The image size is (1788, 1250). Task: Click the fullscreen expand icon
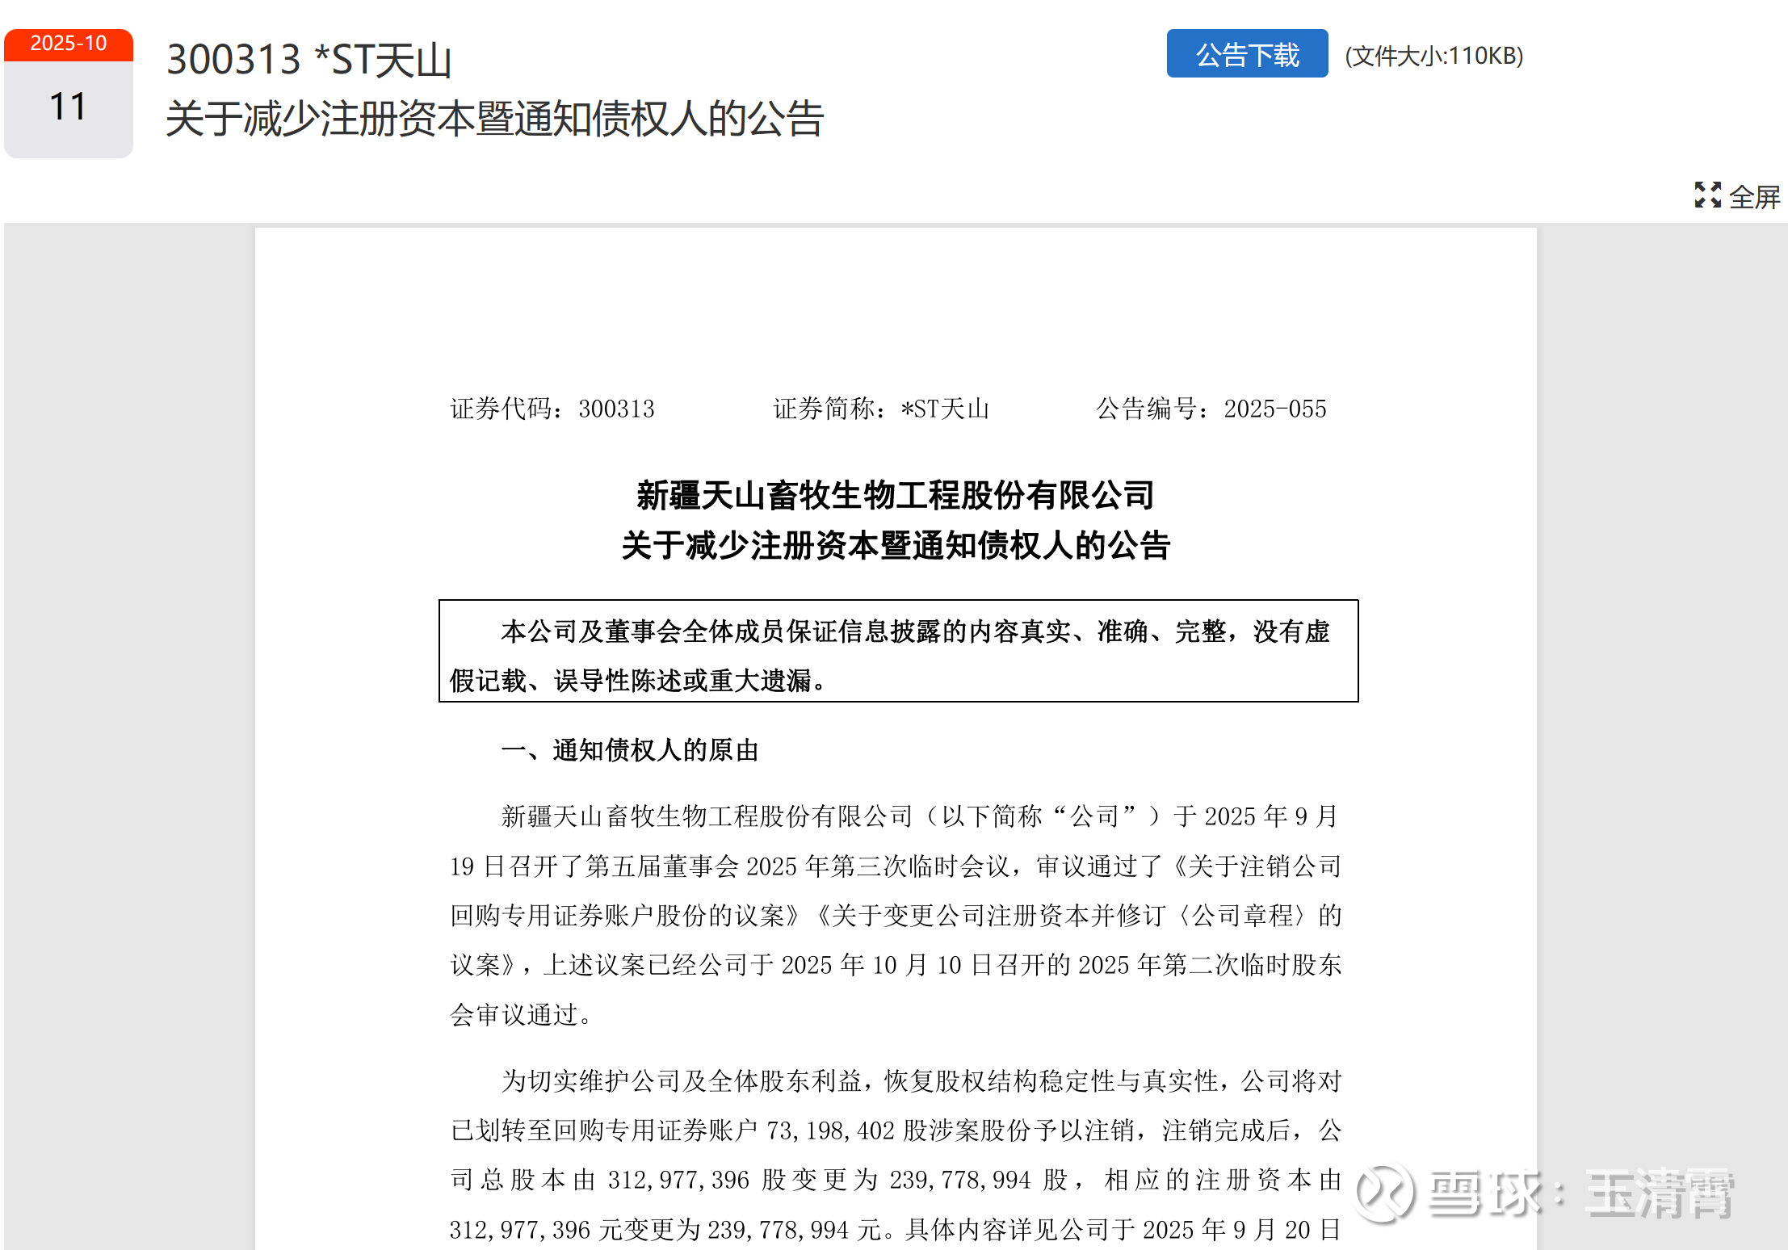point(1707,195)
